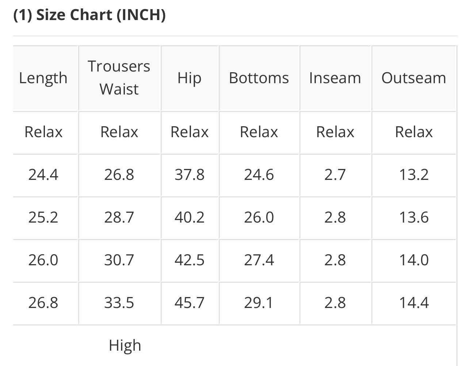Click the Size Chart (INCH) heading
This screenshot has width=471, height=366.
(89, 15)
